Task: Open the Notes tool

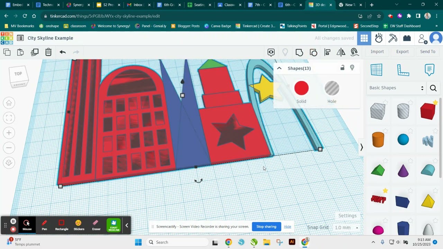Action: (x=430, y=70)
